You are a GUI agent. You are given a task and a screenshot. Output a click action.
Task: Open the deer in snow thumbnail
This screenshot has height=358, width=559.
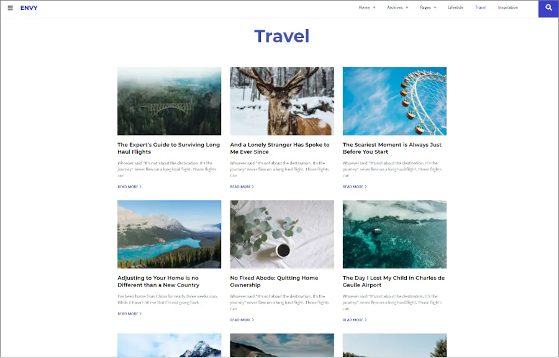[x=282, y=101]
